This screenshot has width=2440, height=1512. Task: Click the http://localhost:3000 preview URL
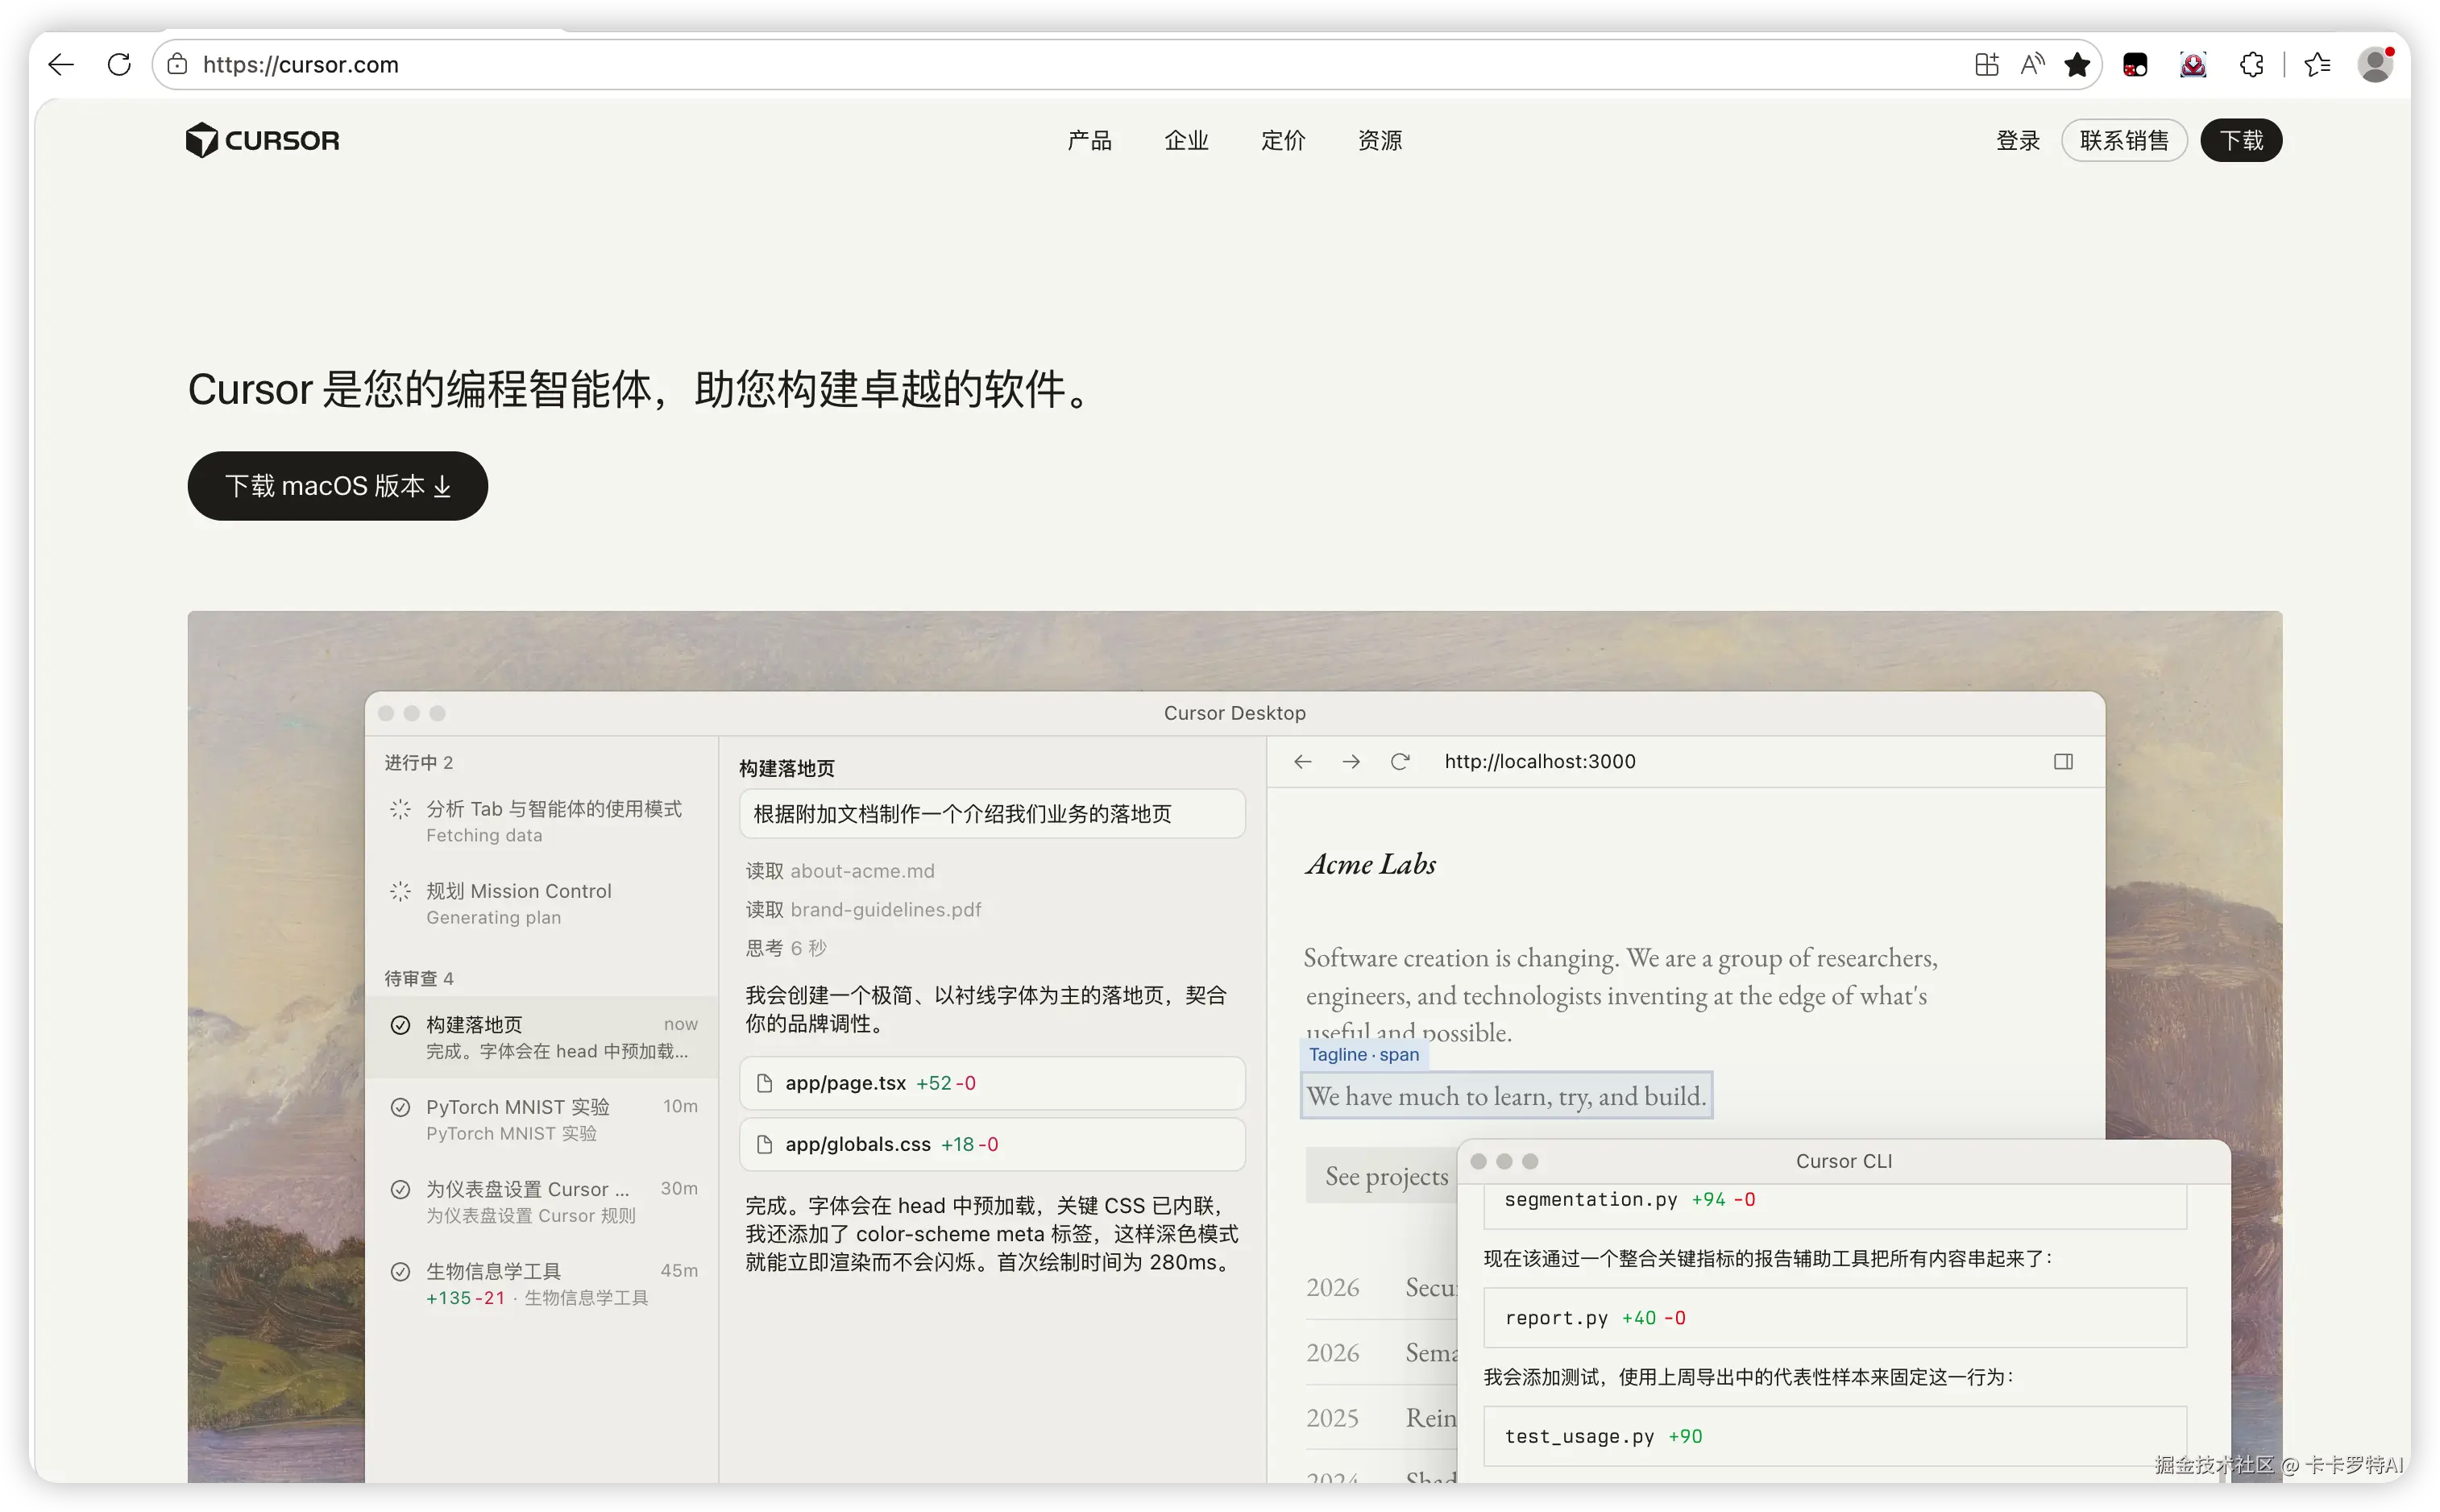tap(1539, 762)
